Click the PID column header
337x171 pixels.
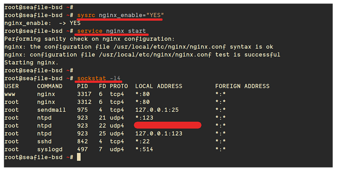pos(83,86)
